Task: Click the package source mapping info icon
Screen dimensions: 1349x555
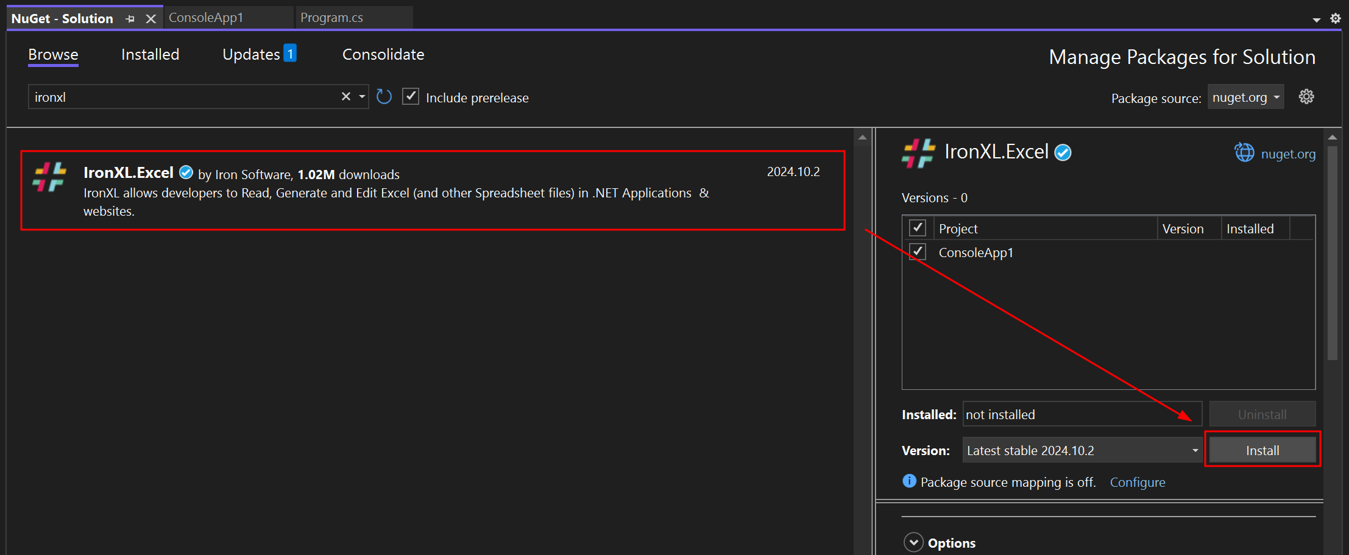Action: point(909,481)
